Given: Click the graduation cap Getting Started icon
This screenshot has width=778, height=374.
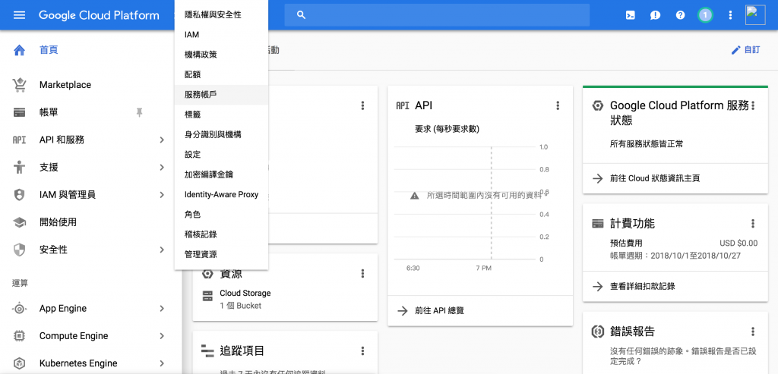Looking at the screenshot, I should (19, 222).
